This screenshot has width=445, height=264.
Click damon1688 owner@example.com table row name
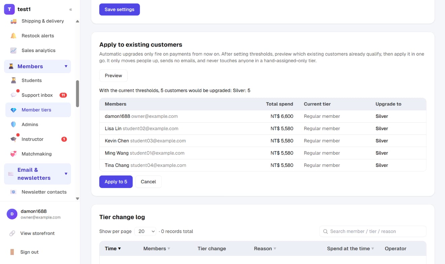click(141, 116)
